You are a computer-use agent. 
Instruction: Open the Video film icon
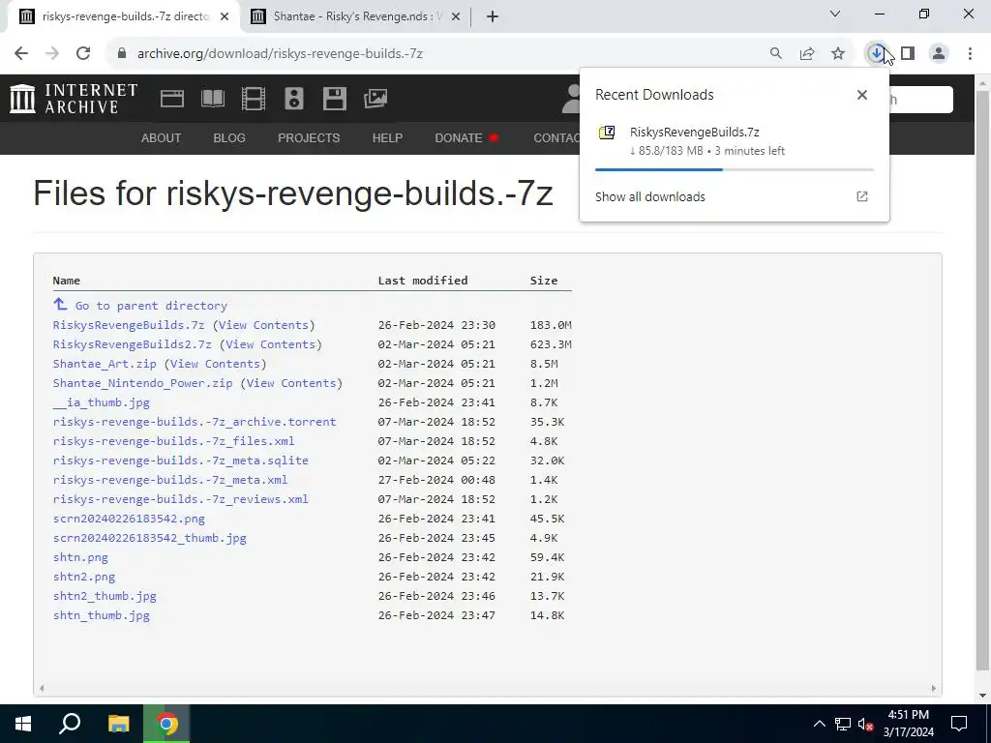click(254, 99)
